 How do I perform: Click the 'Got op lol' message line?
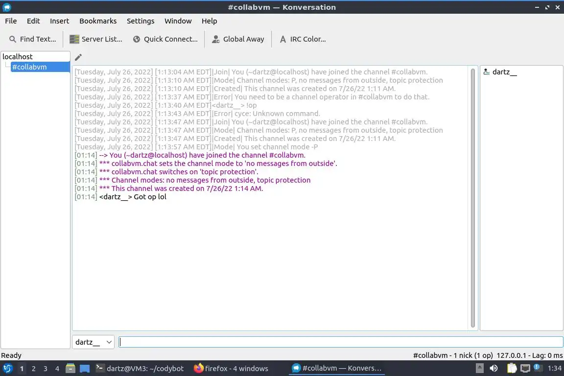pos(120,197)
